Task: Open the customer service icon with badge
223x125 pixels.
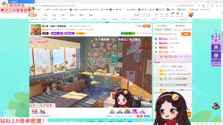Action: click(x=172, y=15)
